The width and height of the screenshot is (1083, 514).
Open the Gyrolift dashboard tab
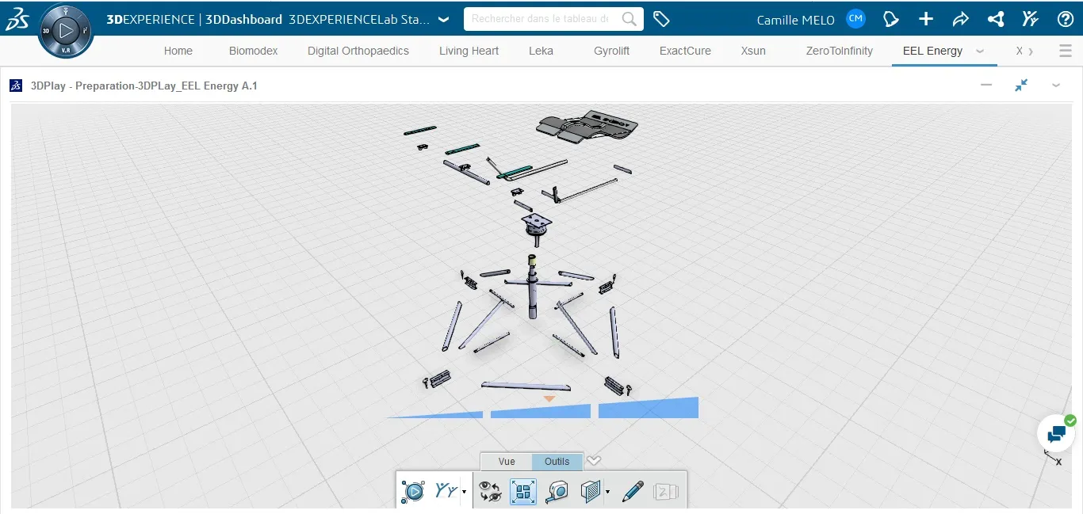tap(611, 50)
